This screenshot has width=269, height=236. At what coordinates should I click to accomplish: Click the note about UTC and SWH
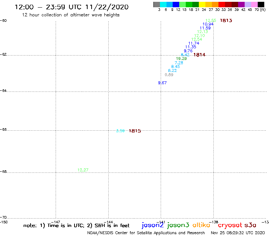tap(76, 225)
